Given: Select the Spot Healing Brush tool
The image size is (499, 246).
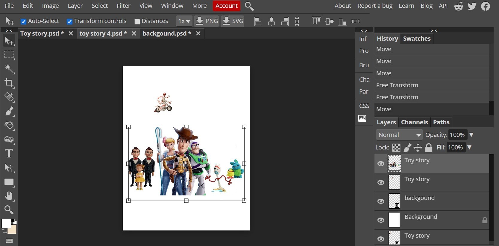Looking at the screenshot, I should (9, 97).
